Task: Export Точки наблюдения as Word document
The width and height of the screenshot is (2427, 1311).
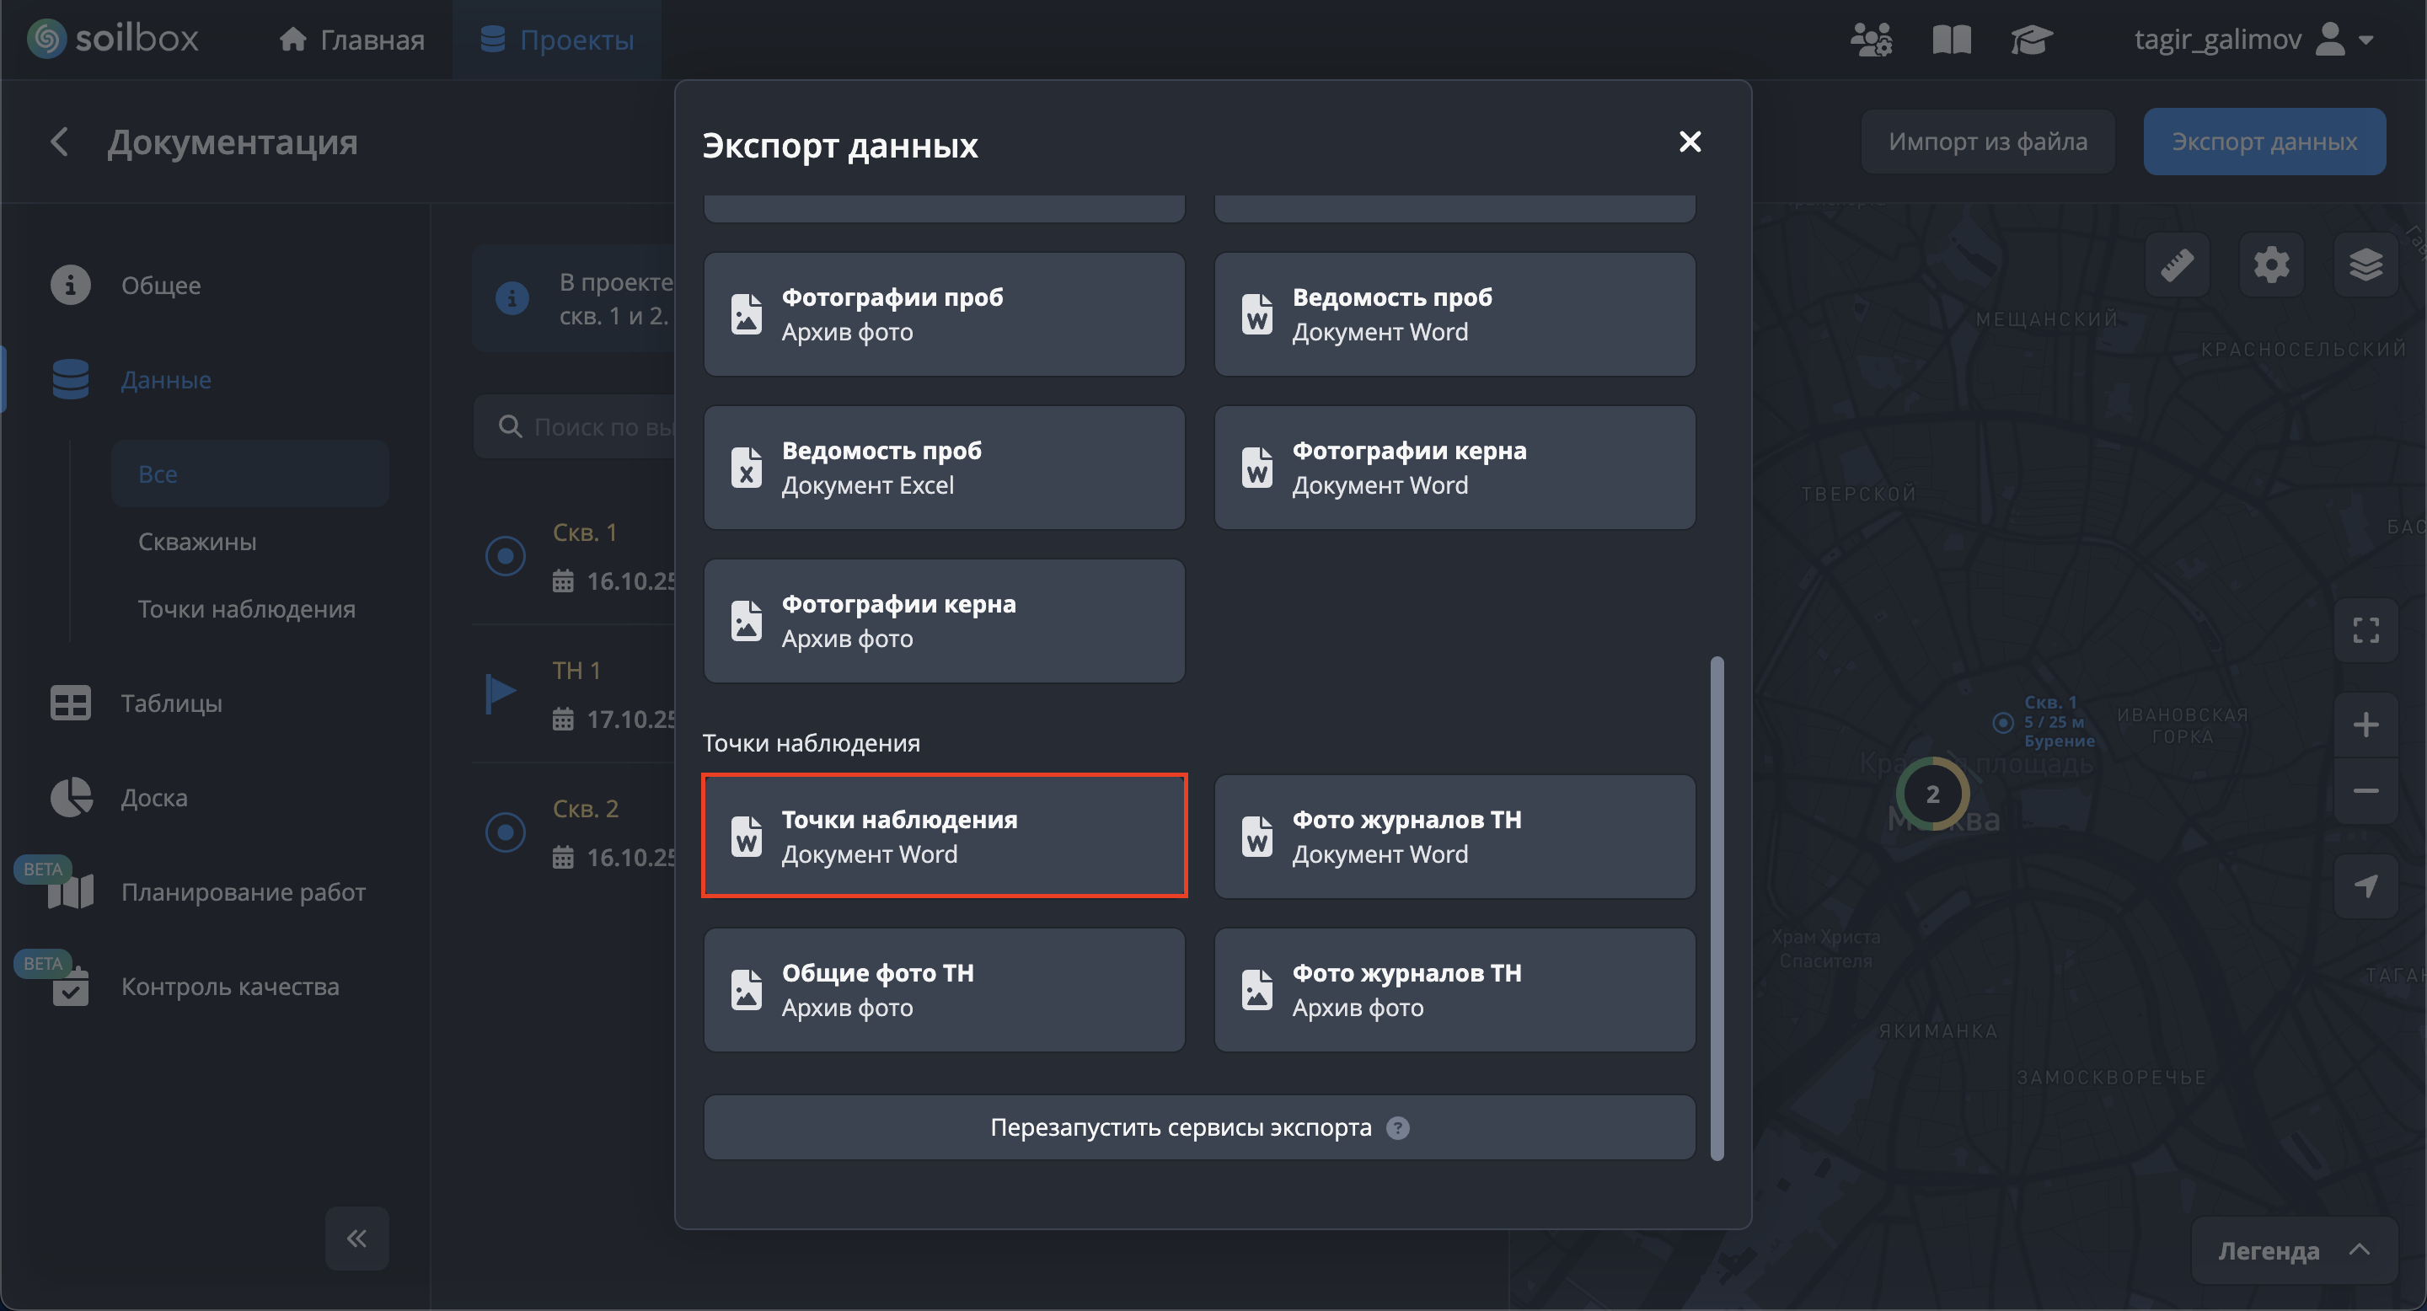Action: pos(944,837)
